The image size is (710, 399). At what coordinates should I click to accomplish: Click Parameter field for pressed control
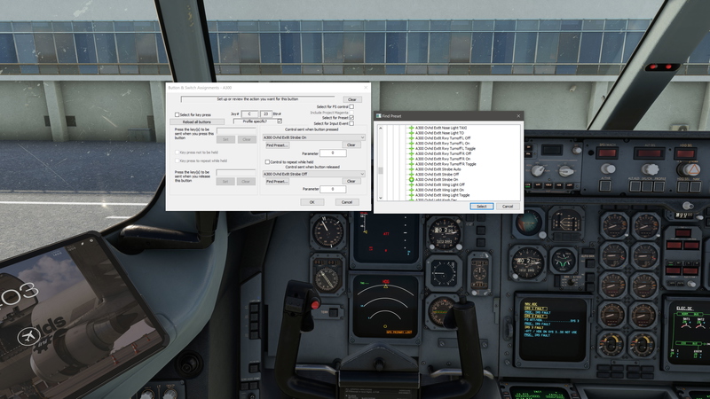333,153
